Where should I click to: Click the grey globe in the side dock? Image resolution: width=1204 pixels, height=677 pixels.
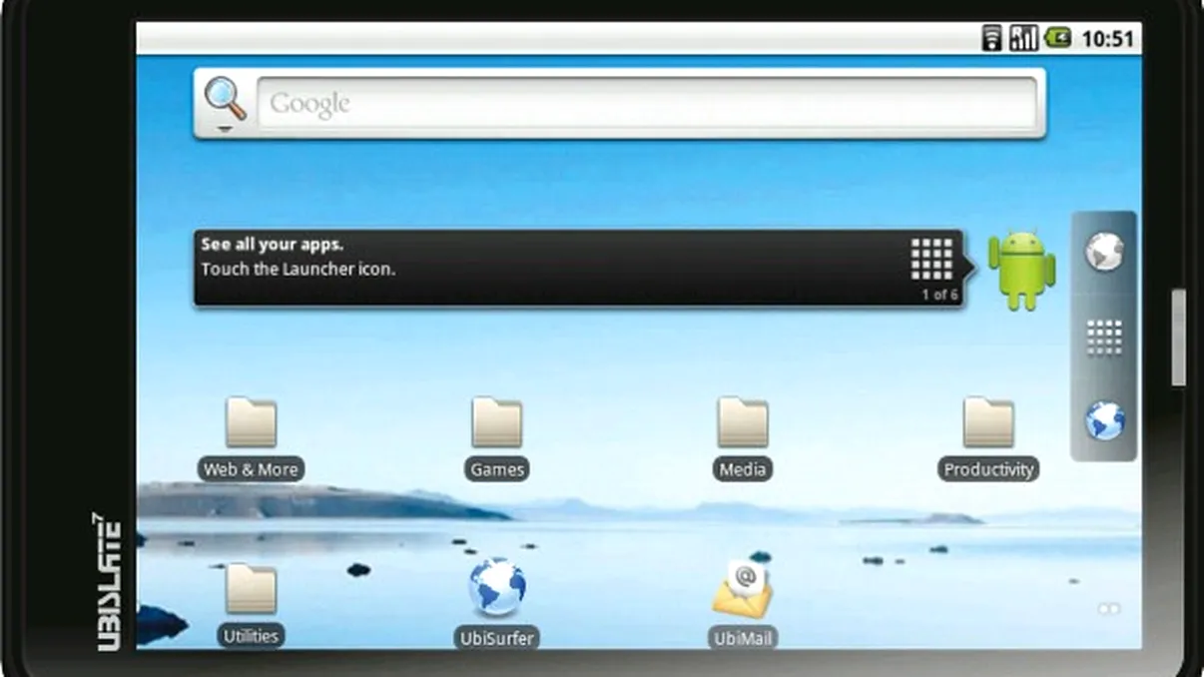(1104, 253)
